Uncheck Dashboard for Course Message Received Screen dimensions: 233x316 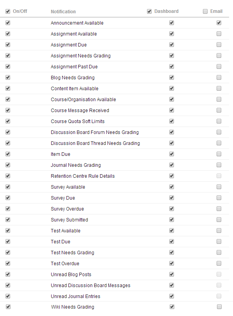(172, 110)
